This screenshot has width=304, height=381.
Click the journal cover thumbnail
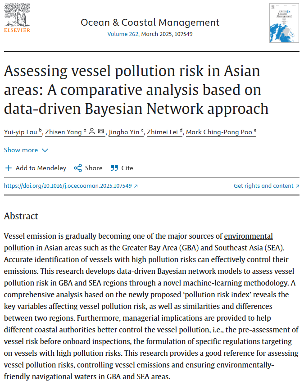tap(284, 23)
